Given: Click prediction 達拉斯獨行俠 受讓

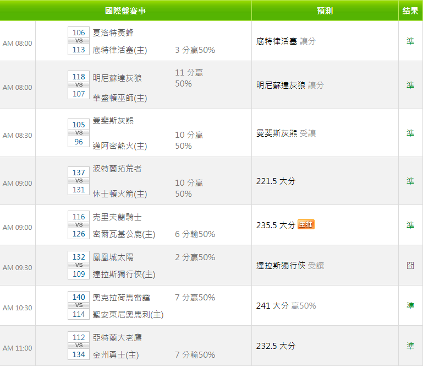Looking at the screenshot, I should 290,266.
